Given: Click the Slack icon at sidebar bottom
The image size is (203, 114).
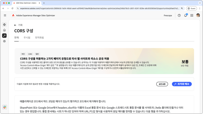Looking at the screenshot, I should (x=5, y=107).
